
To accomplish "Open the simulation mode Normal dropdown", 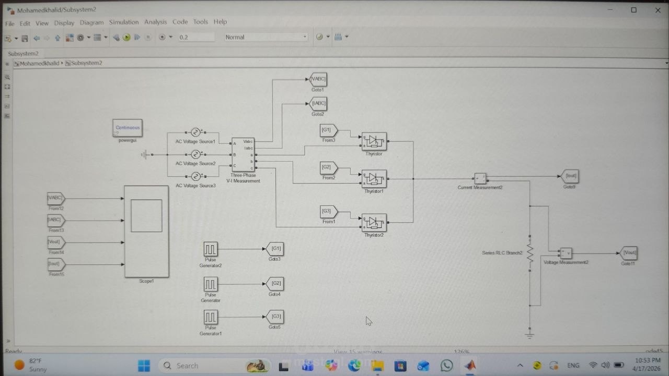I will pyautogui.click(x=266, y=37).
